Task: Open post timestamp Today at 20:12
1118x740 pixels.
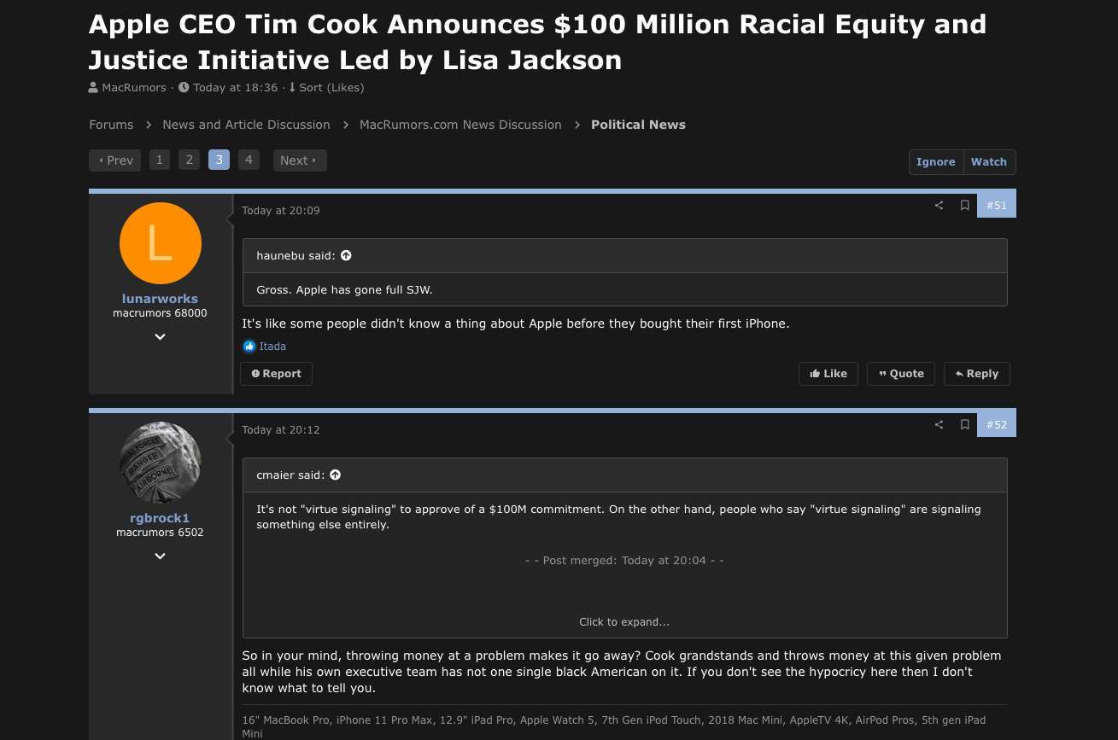Action: tap(281, 430)
